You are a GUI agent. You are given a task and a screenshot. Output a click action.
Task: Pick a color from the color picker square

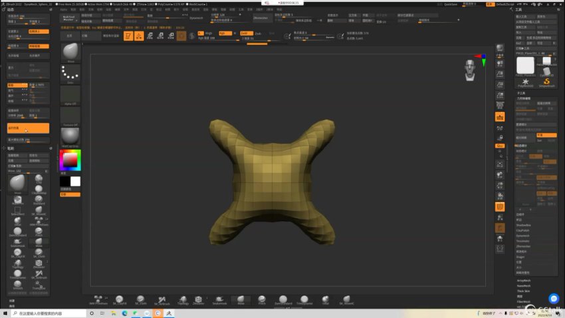70,160
